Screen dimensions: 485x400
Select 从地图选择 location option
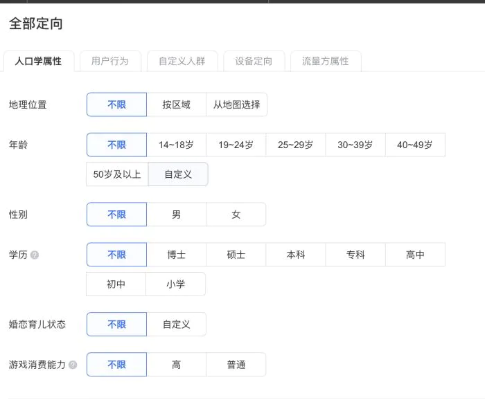[237, 104]
